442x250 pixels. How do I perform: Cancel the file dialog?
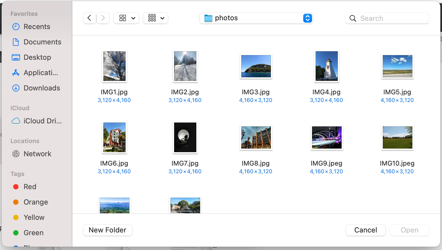click(x=365, y=230)
